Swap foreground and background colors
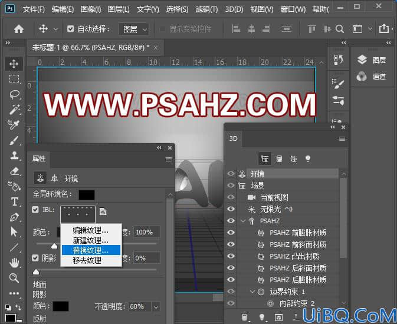397x324 pixels. click(x=18, y=307)
